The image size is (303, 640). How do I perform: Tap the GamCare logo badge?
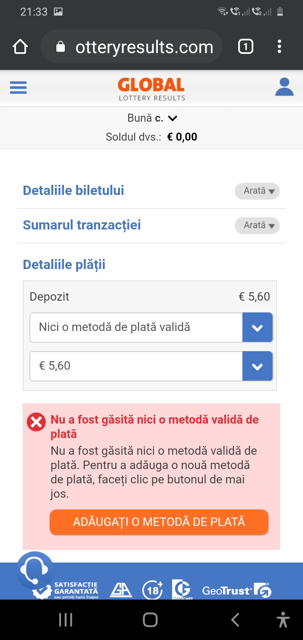coord(182,589)
